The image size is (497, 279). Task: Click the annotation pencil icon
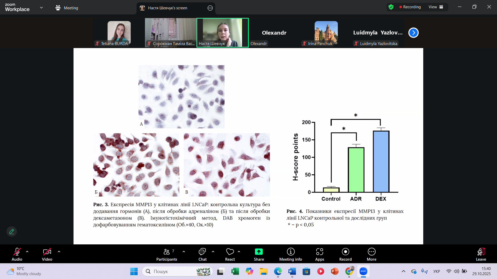[12, 231]
